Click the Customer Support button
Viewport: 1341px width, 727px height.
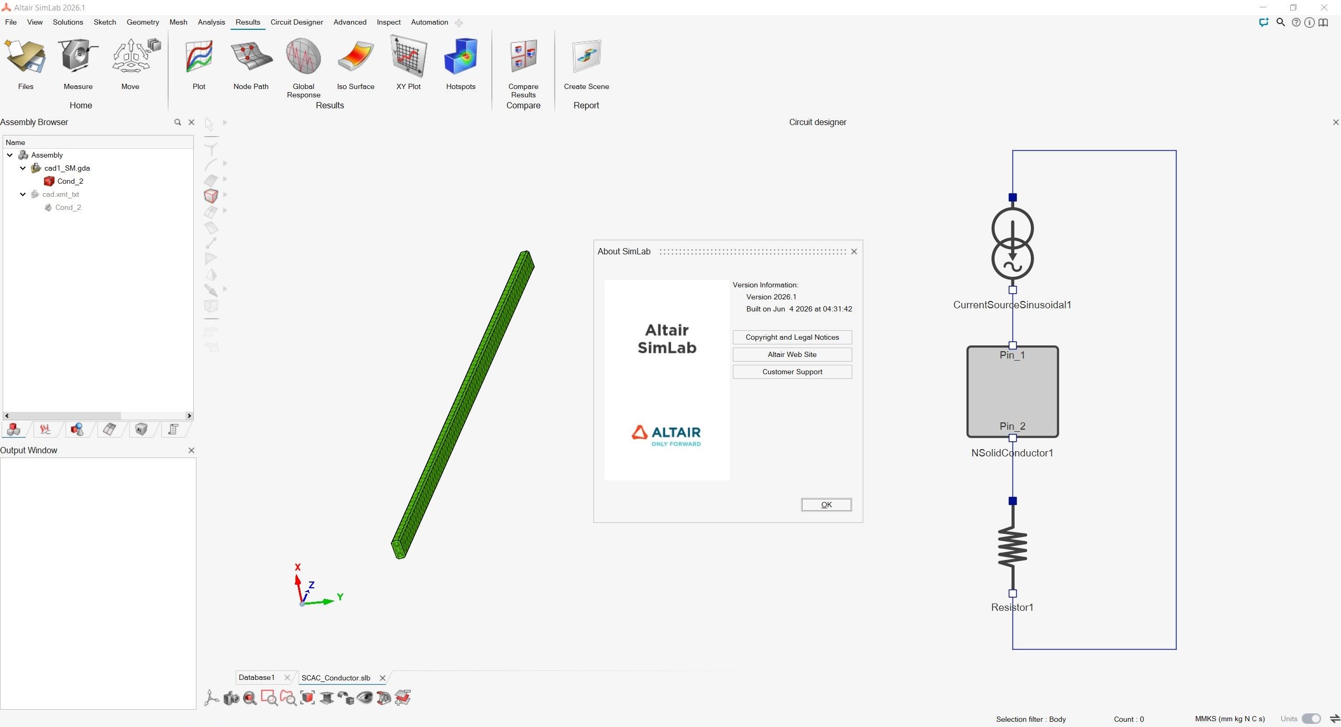tap(792, 372)
